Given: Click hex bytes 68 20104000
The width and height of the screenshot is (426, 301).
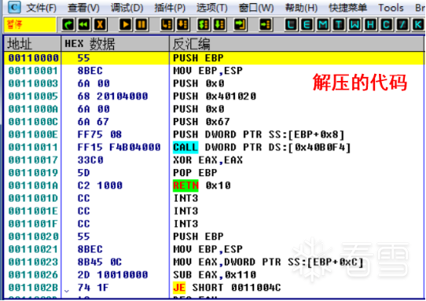Looking at the screenshot, I should 112,96.
